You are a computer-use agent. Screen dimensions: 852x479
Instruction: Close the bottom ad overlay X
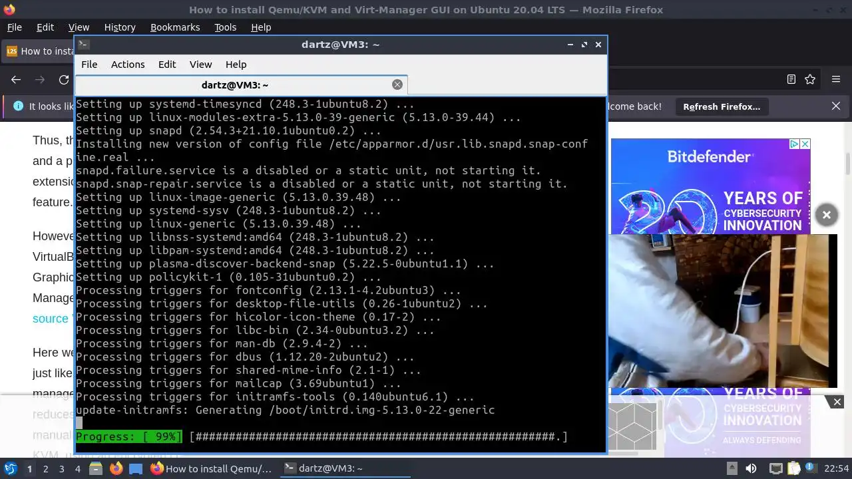pyautogui.click(x=837, y=402)
